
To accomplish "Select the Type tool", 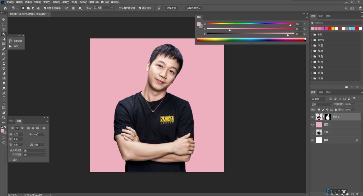I will point(4,98).
